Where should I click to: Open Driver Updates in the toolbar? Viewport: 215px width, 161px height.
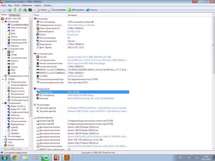(x=57, y=10)
